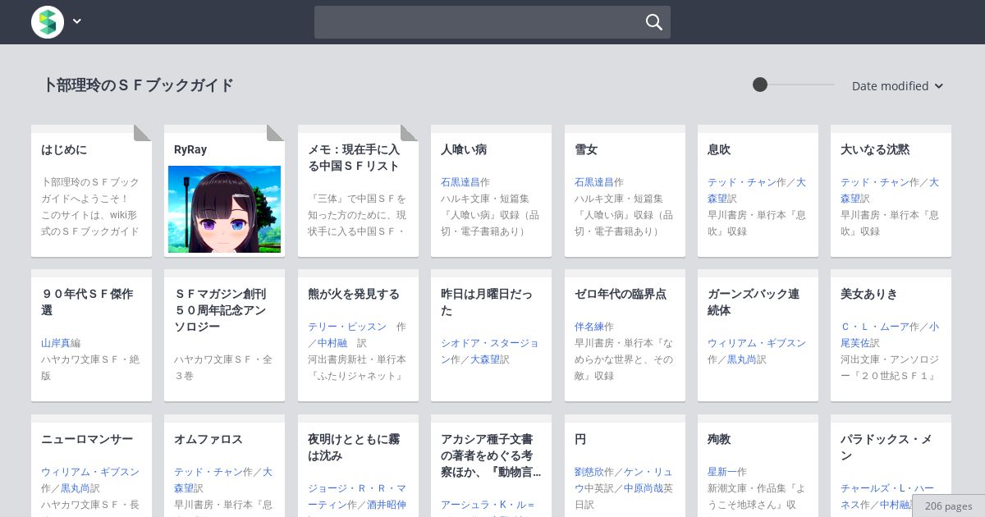This screenshot has width=985, height=517.
Task: Open the 熊が火を発見する card title
Action: (354, 294)
